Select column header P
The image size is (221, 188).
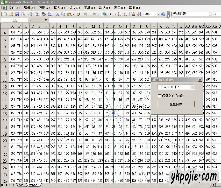pos(113,26)
